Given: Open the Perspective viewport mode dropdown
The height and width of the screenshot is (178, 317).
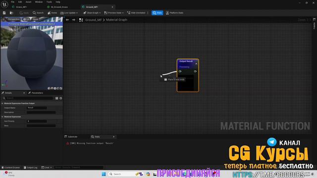Looking at the screenshot, I should point(13,19).
